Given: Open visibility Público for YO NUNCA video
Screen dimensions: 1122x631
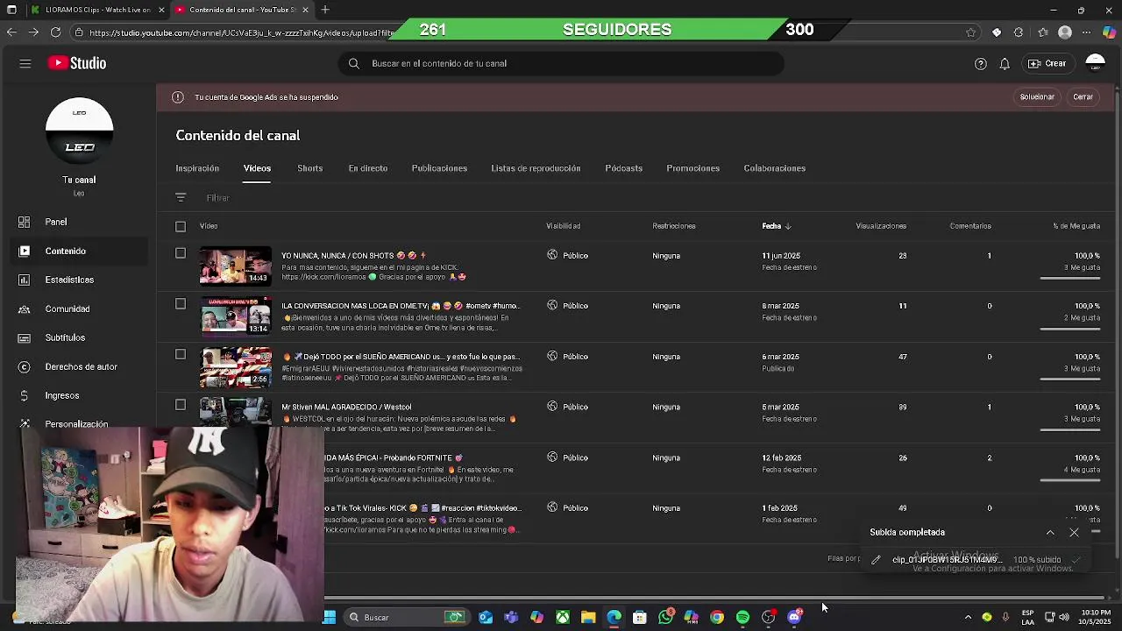Looking at the screenshot, I should pos(567,255).
